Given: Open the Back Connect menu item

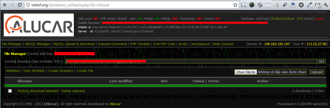Looking at the screenshot, I should pos(223,44).
